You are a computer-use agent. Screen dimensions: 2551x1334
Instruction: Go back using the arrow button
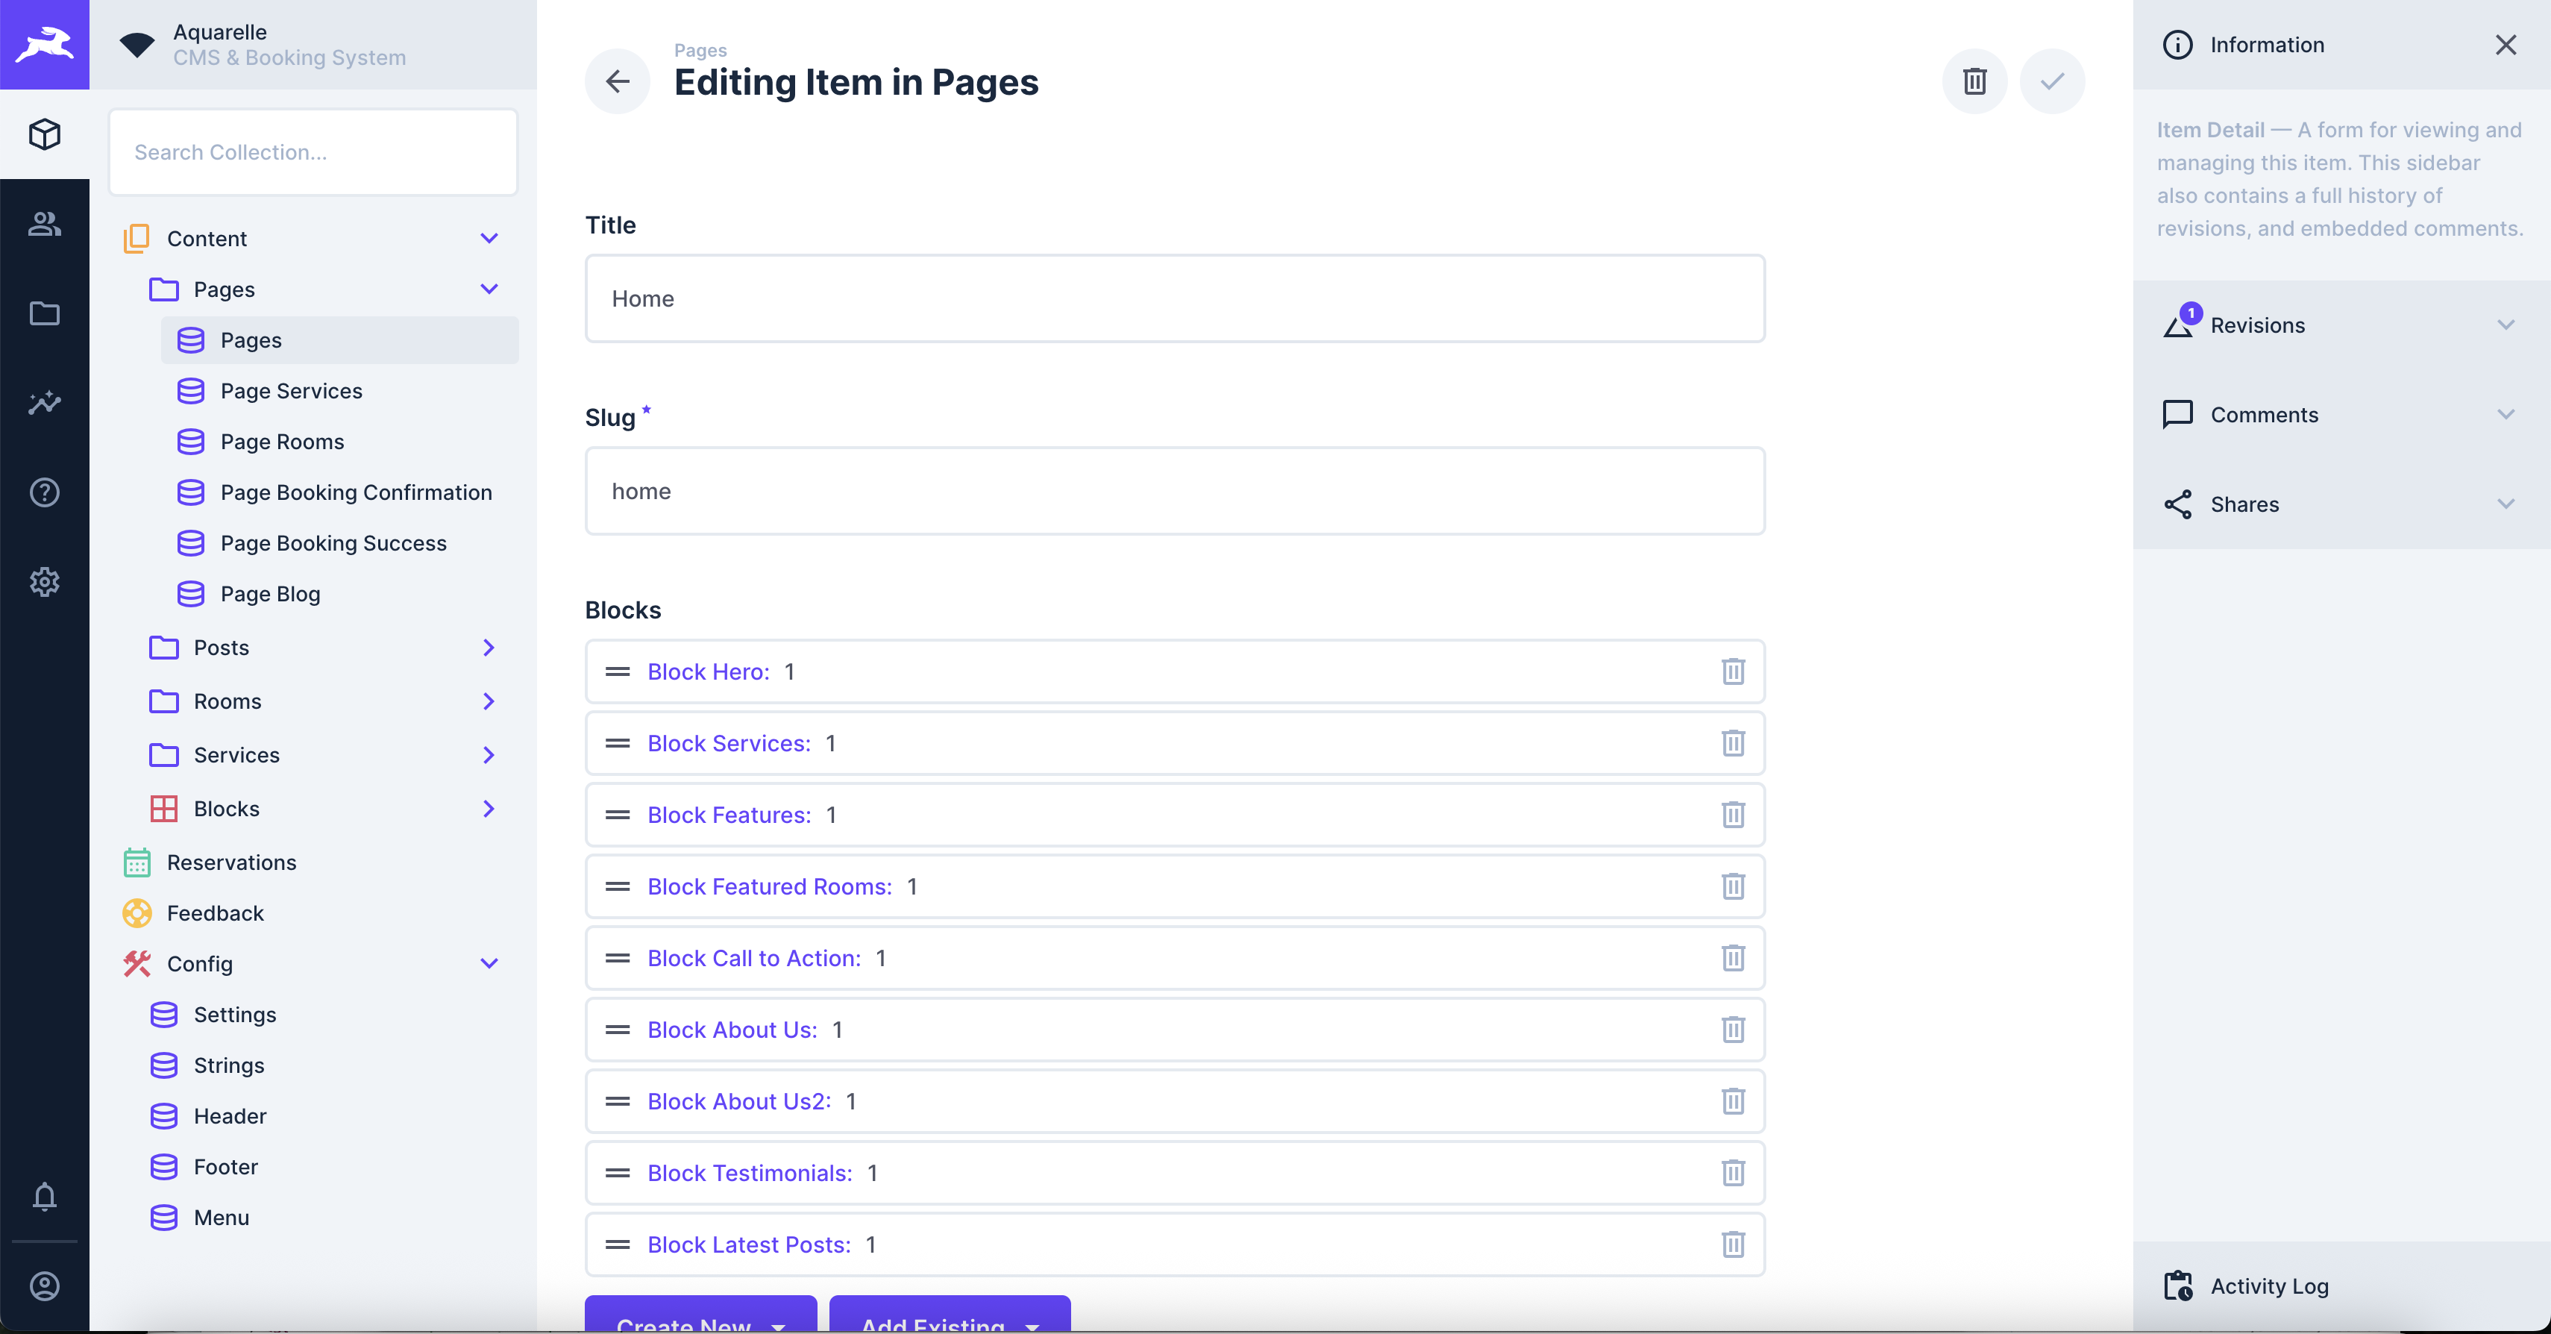coord(617,81)
